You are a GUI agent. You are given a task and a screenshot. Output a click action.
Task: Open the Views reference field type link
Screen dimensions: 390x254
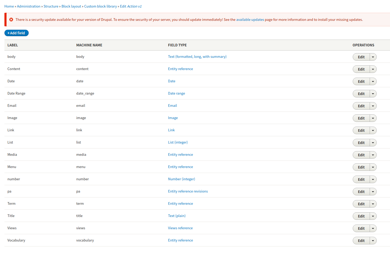coord(180,228)
